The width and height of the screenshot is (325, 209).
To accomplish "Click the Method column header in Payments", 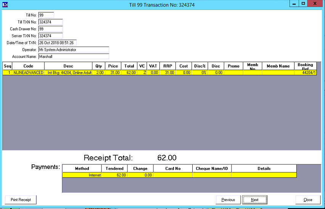I will point(82,169).
